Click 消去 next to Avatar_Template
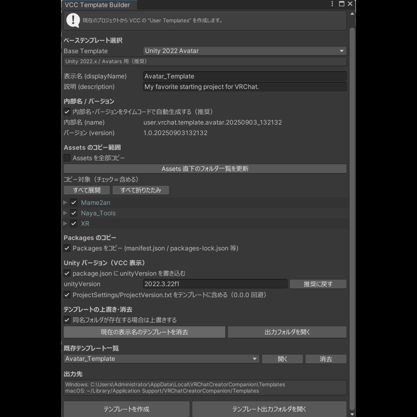The height and width of the screenshot is (417, 417). (326, 359)
